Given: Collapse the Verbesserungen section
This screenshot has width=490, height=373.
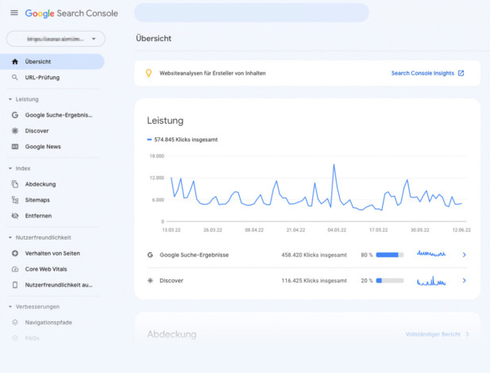Looking at the screenshot, I should pos(34,307).
